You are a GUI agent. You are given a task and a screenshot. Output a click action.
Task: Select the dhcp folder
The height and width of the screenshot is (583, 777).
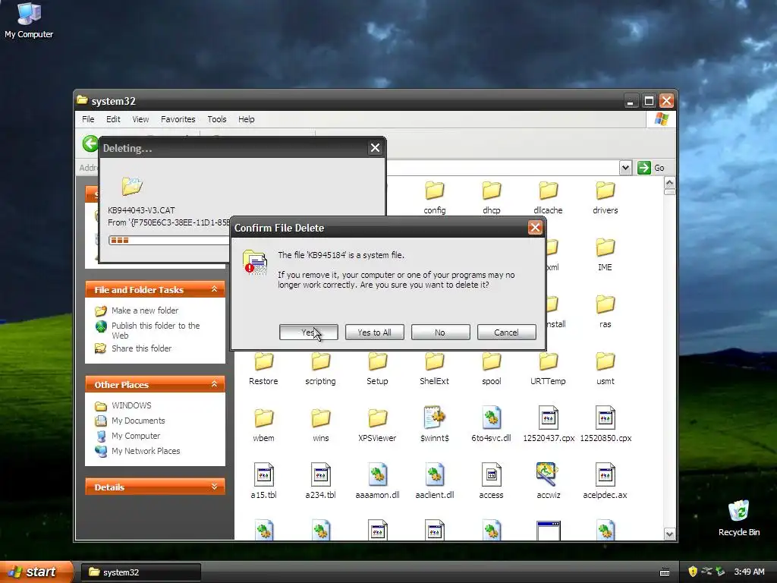(x=492, y=197)
